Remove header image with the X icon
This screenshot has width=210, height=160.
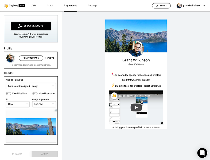(56, 110)
